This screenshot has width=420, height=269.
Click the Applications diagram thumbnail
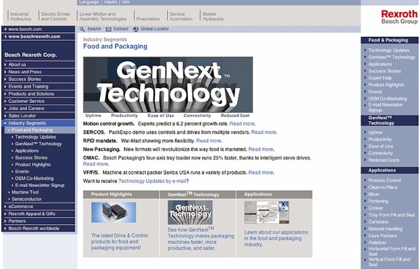pyautogui.click(x=267, y=213)
